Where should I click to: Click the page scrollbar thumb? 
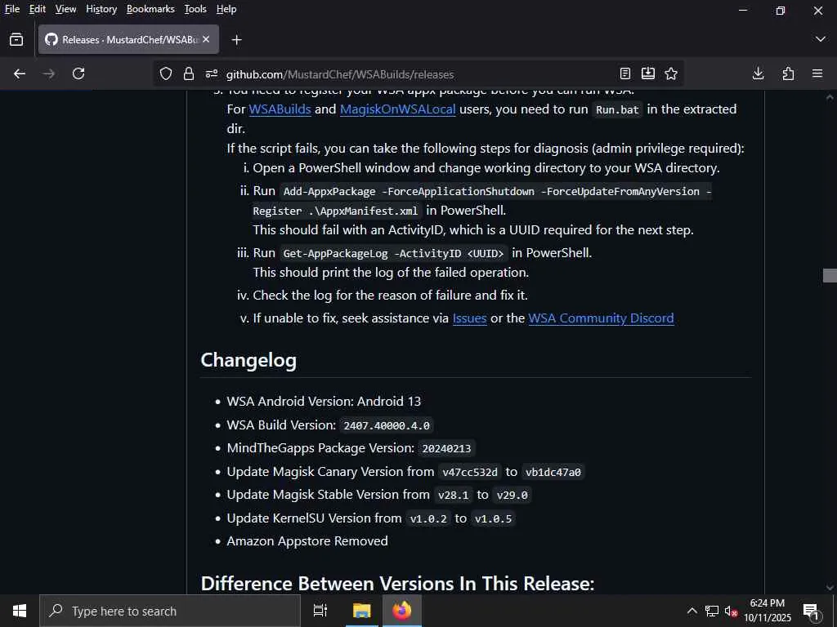click(x=830, y=275)
